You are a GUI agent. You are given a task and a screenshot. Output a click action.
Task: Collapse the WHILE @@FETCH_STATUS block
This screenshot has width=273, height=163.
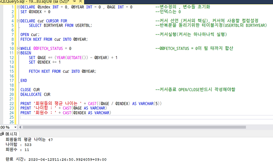click(x=19, y=48)
